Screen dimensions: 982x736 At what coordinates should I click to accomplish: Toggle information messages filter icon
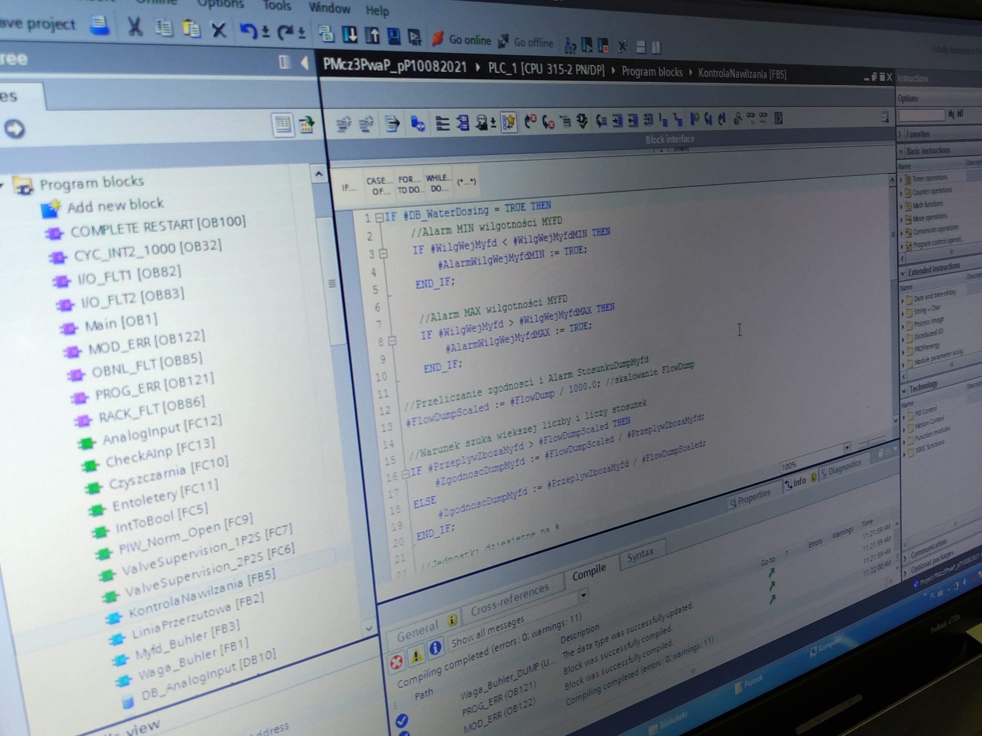pyautogui.click(x=435, y=648)
